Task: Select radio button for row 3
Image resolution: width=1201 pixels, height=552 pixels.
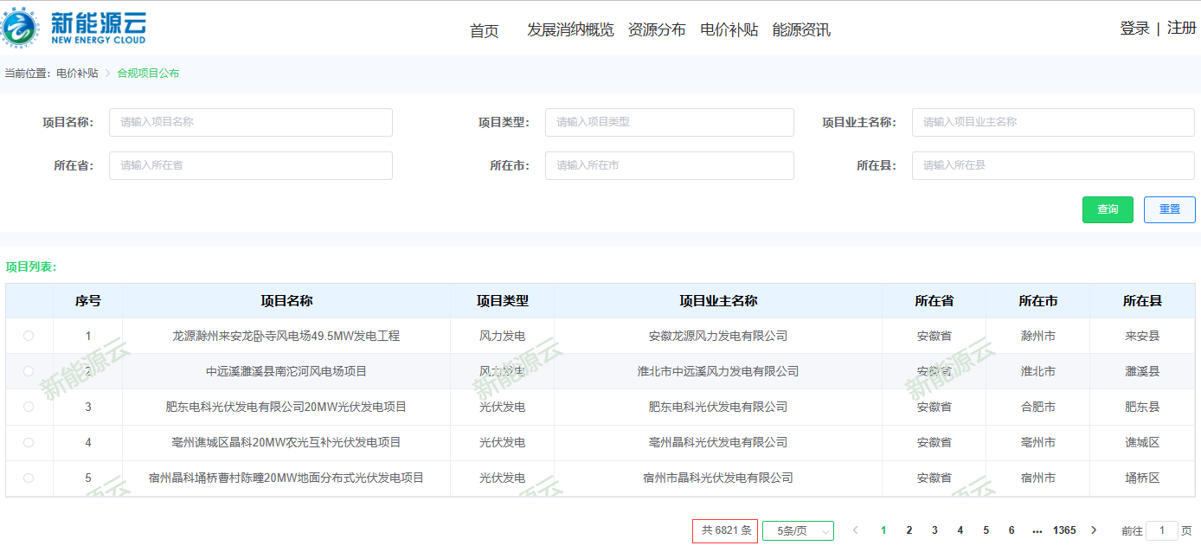Action: pos(29,407)
